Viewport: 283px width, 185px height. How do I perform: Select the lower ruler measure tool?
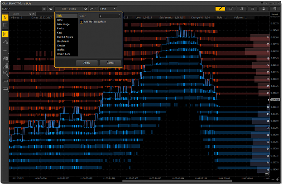5,88
